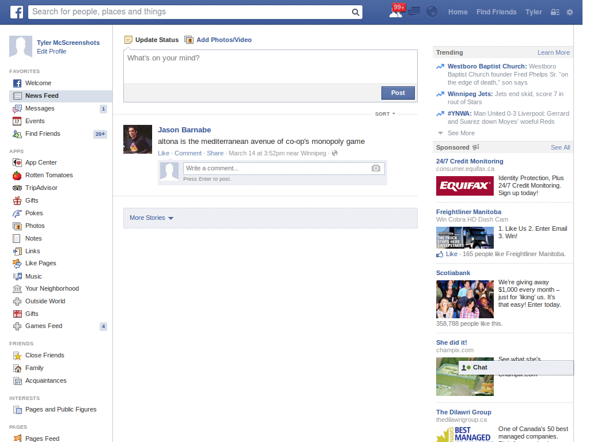Like Freightliner Manitoba ad
Viewport: 590px width, 442px height.
451,254
